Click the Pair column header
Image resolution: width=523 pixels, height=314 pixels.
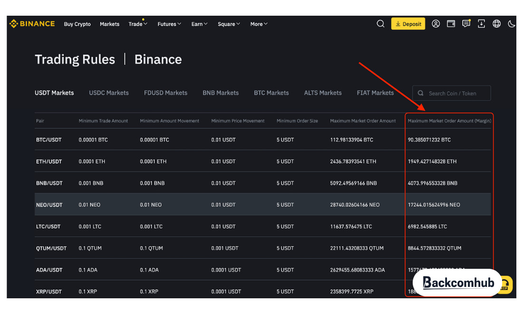click(40, 121)
